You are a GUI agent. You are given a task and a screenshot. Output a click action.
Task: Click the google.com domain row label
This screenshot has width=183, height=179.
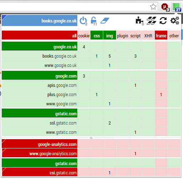(x=40, y=75)
